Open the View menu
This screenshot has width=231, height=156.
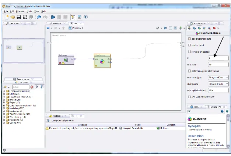click(x=36, y=11)
